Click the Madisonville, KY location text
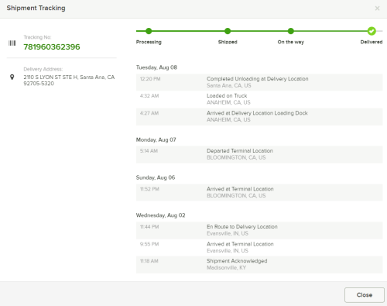 [x=226, y=268]
